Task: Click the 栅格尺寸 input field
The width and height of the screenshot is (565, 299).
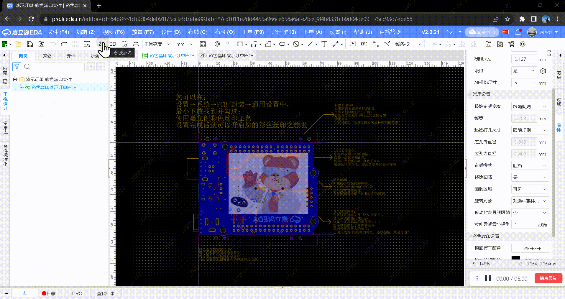Action: click(x=524, y=59)
